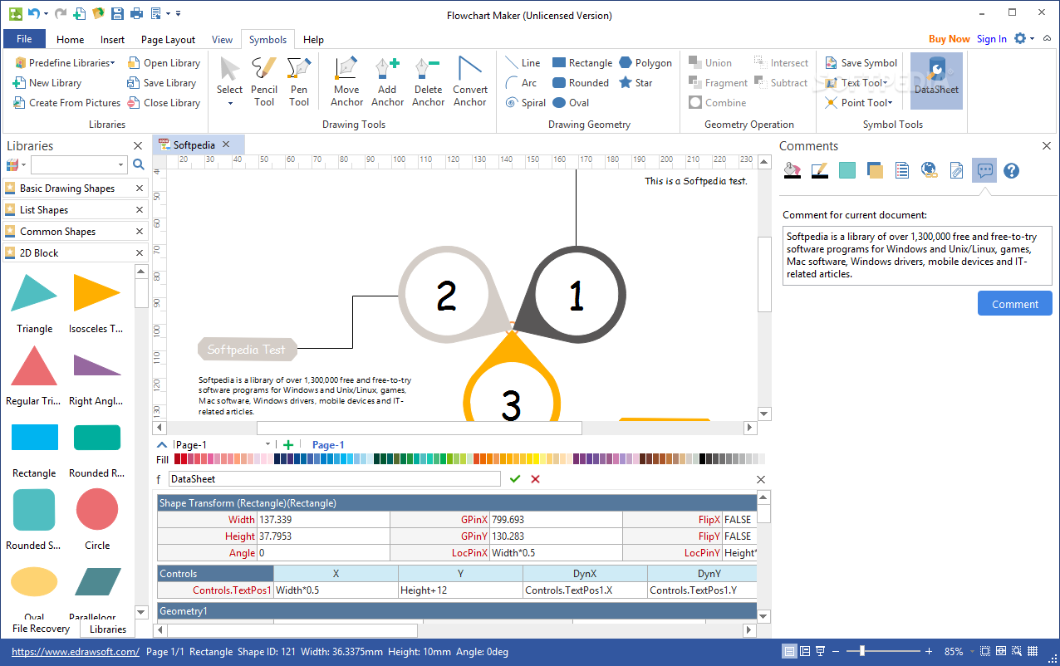Accept DataSheet formula with green checkmark
The width and height of the screenshot is (1060, 666).
click(x=515, y=479)
